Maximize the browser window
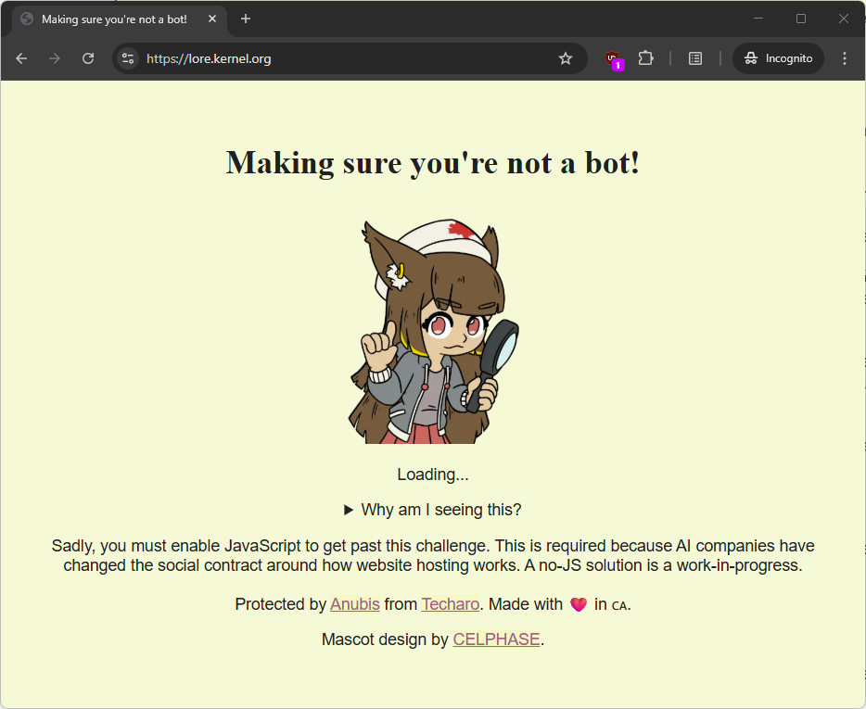The width and height of the screenshot is (866, 709). (x=801, y=19)
